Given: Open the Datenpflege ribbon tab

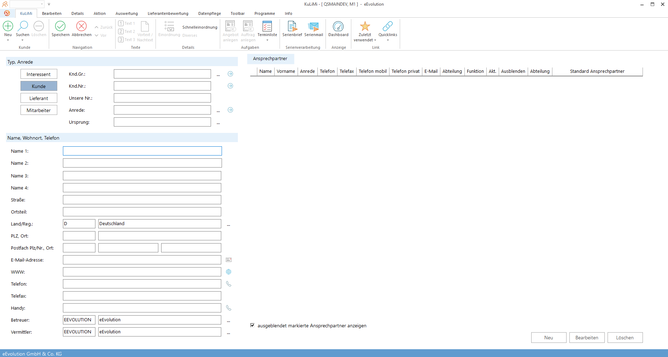Looking at the screenshot, I should [209, 13].
